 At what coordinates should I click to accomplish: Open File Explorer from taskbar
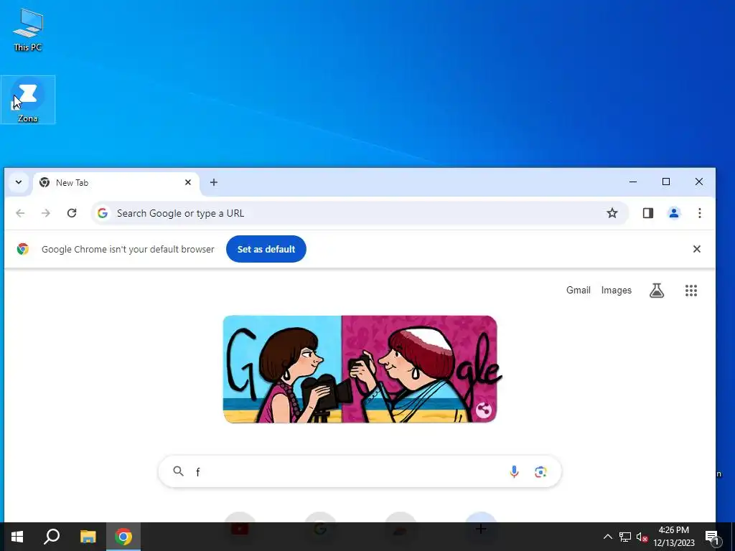click(88, 537)
